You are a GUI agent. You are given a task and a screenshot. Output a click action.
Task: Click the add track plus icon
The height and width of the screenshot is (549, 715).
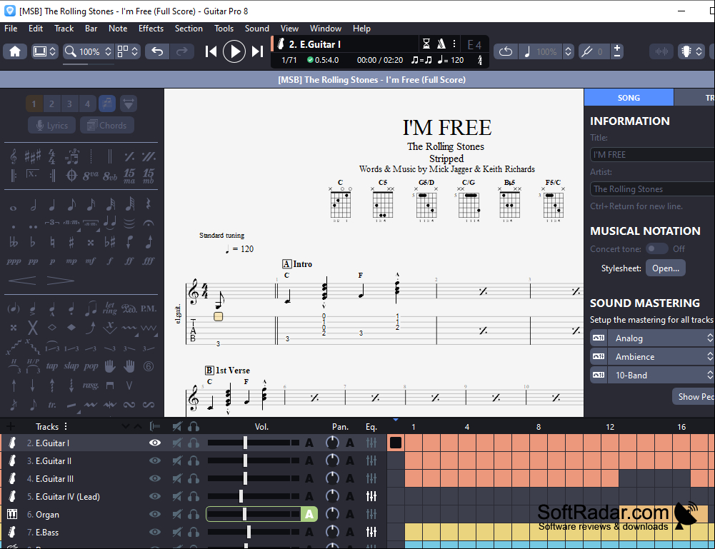pyautogui.click(x=11, y=426)
